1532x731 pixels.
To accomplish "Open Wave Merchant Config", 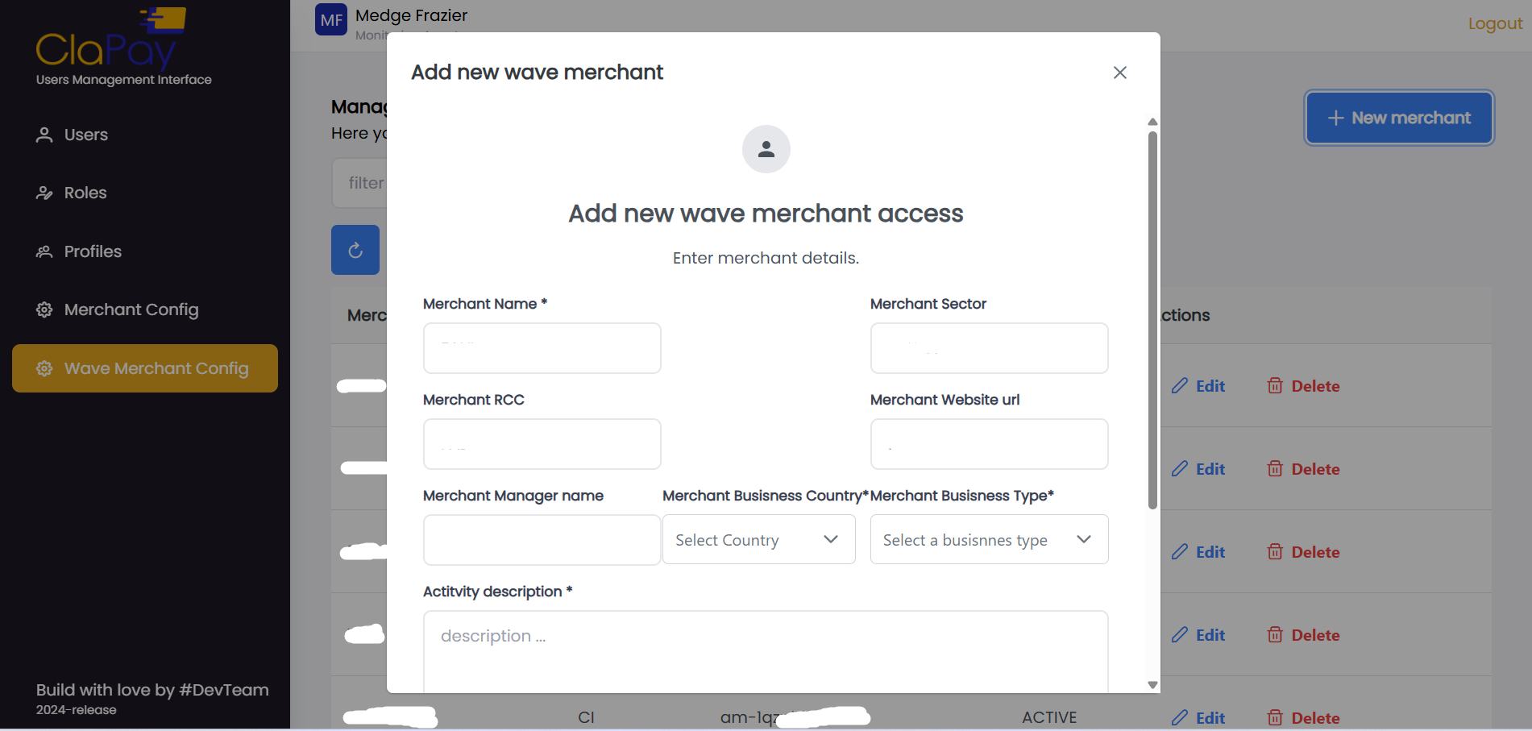I will (156, 368).
